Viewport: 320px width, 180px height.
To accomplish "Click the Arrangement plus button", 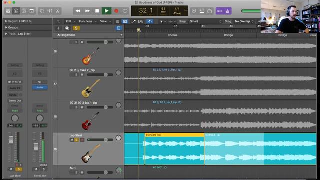I will click(x=121, y=35).
